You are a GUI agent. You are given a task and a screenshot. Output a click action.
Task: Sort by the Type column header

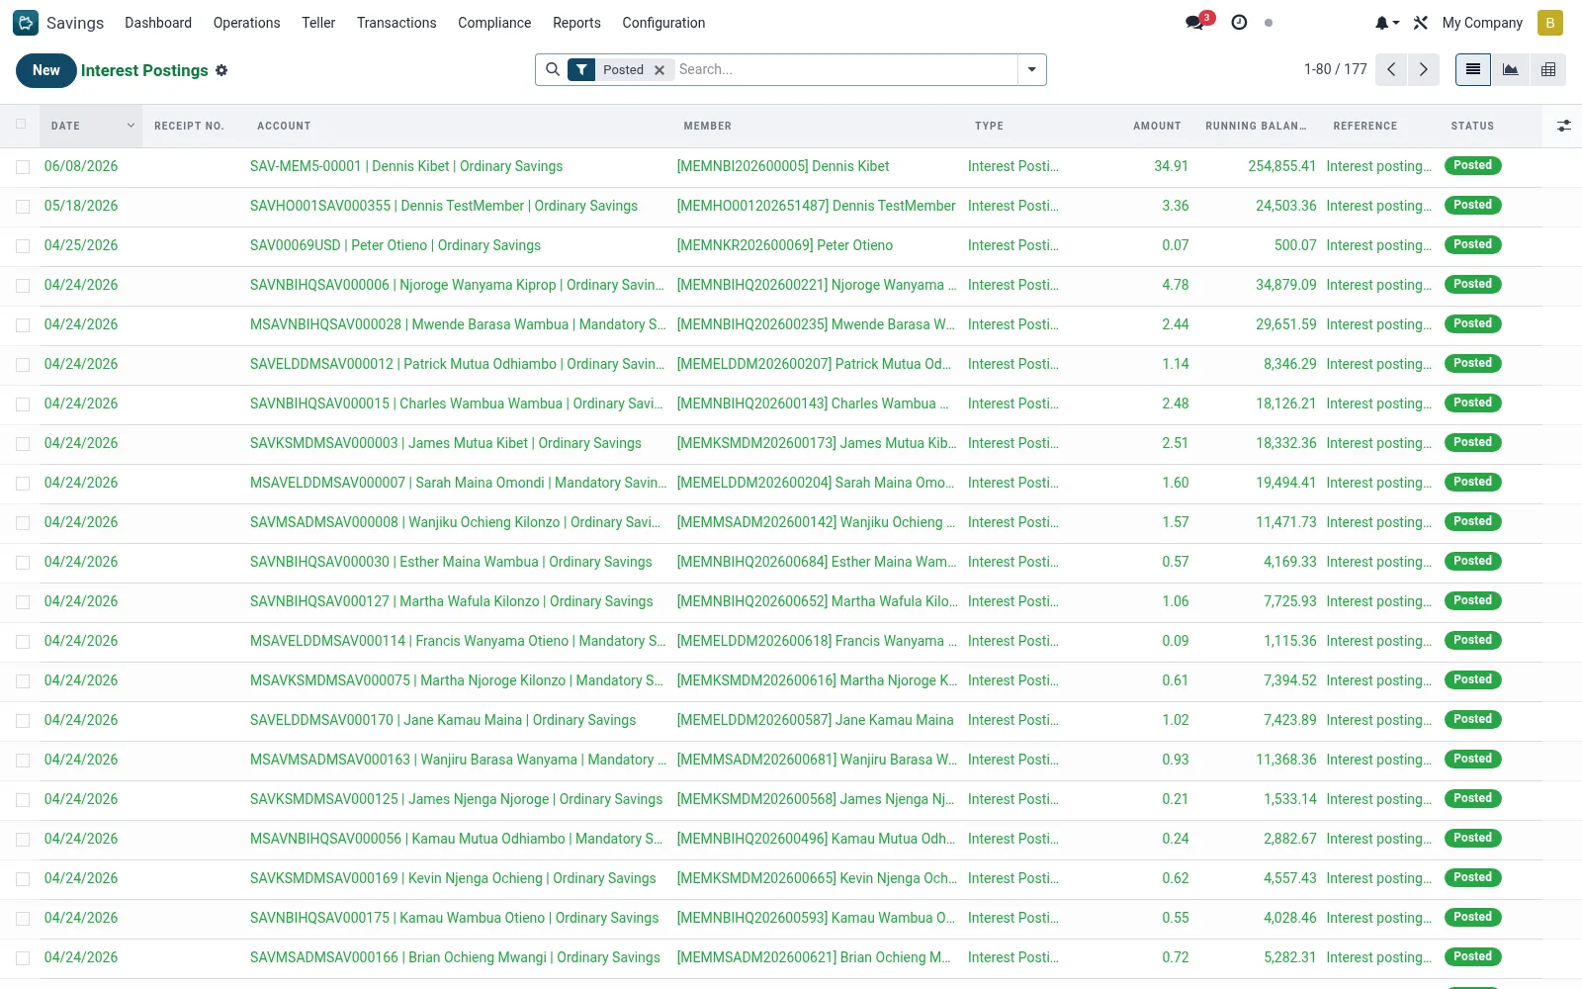989,126
